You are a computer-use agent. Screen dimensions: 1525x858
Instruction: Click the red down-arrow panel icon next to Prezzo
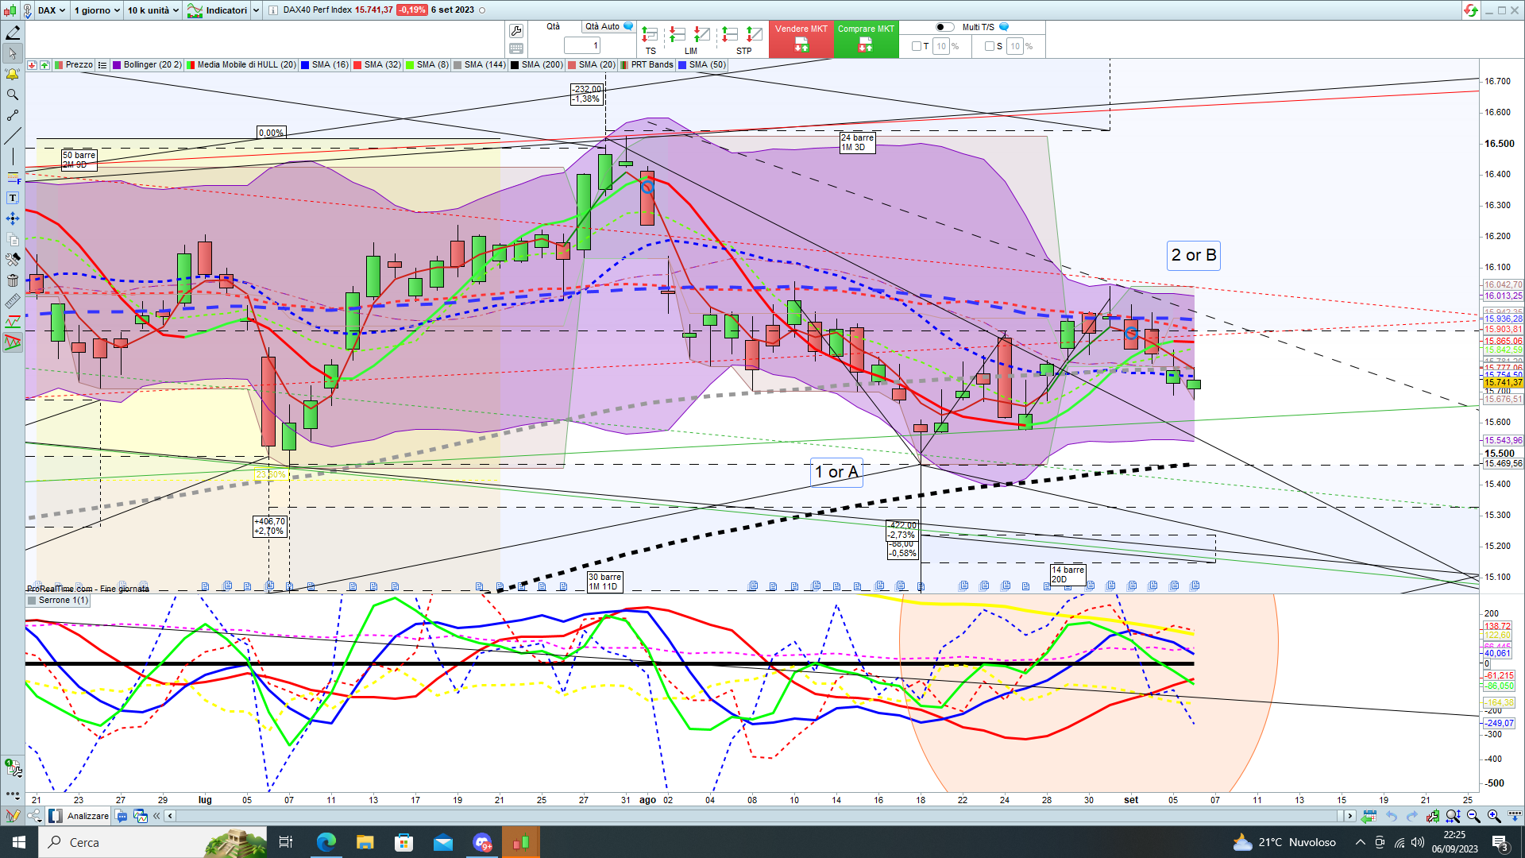pyautogui.click(x=32, y=65)
